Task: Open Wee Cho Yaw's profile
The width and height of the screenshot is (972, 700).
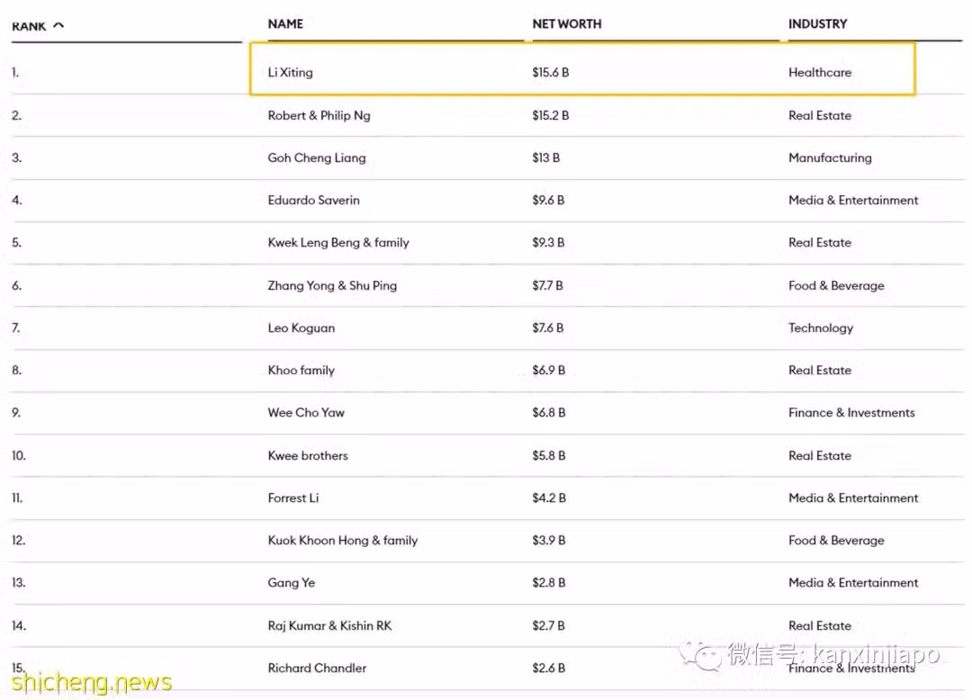Action: click(x=306, y=413)
